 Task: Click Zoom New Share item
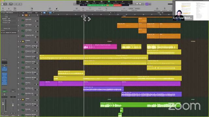click(x=109, y=2)
